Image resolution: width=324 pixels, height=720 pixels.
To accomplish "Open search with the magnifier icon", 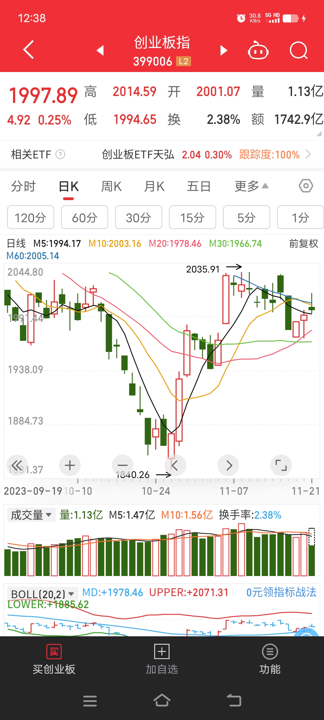I will pos(299,50).
